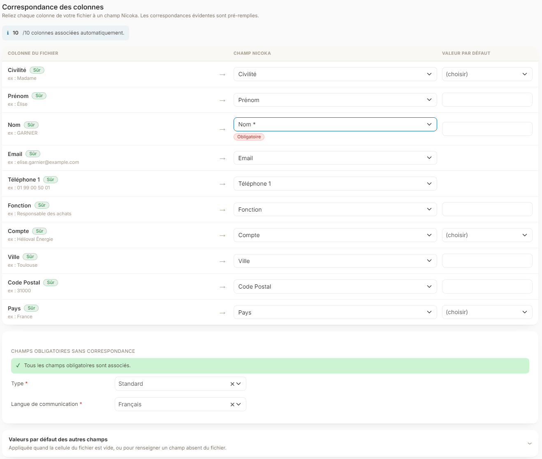Click the example "ex : Toulouse"
The width and height of the screenshot is (542, 459).
(23, 265)
